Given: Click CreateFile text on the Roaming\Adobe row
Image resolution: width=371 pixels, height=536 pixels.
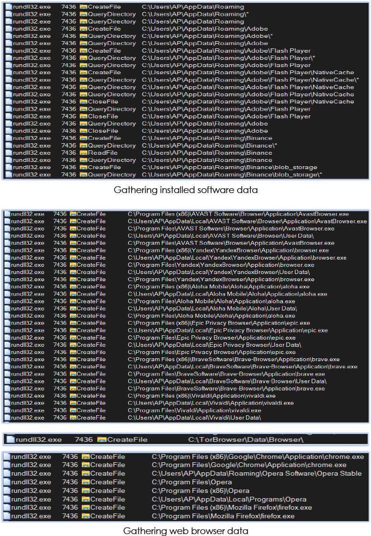Looking at the screenshot, I should coord(104,29).
